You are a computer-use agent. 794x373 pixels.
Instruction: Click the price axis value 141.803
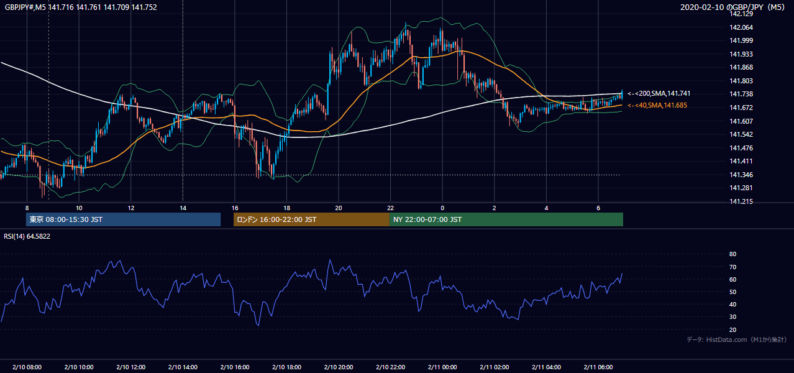tap(741, 81)
